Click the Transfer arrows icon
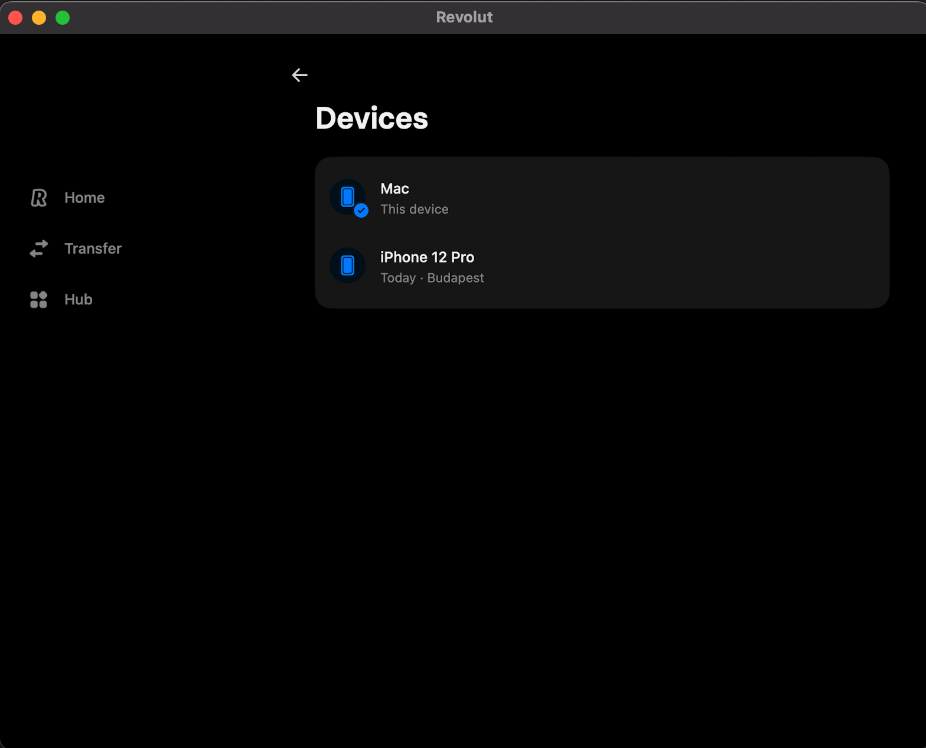This screenshot has height=748, width=926. (x=38, y=249)
